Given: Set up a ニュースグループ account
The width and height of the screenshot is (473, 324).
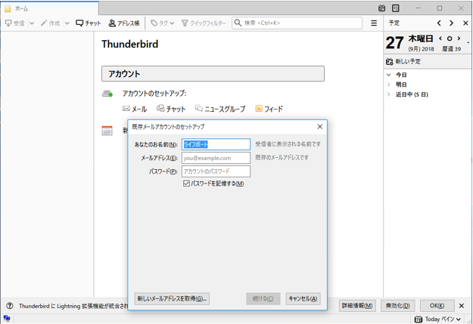Looking at the screenshot, I should coord(220,109).
